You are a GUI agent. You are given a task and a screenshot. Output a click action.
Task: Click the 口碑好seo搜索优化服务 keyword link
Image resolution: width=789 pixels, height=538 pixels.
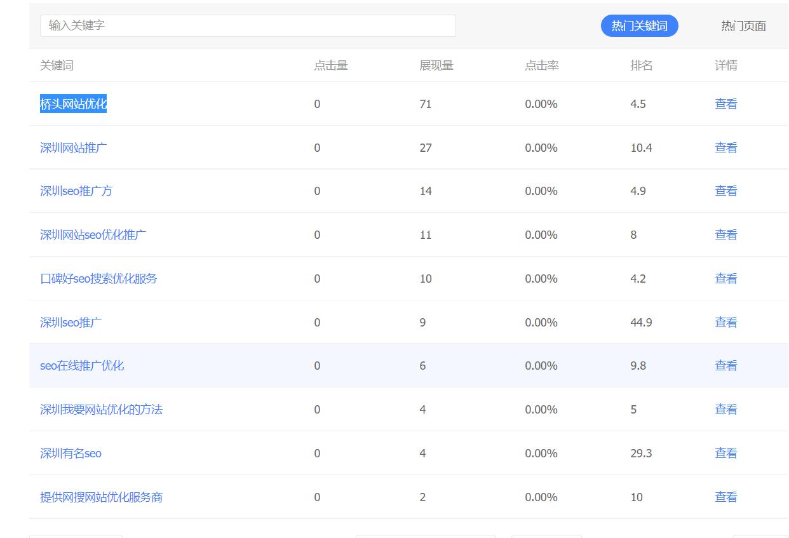[98, 279]
